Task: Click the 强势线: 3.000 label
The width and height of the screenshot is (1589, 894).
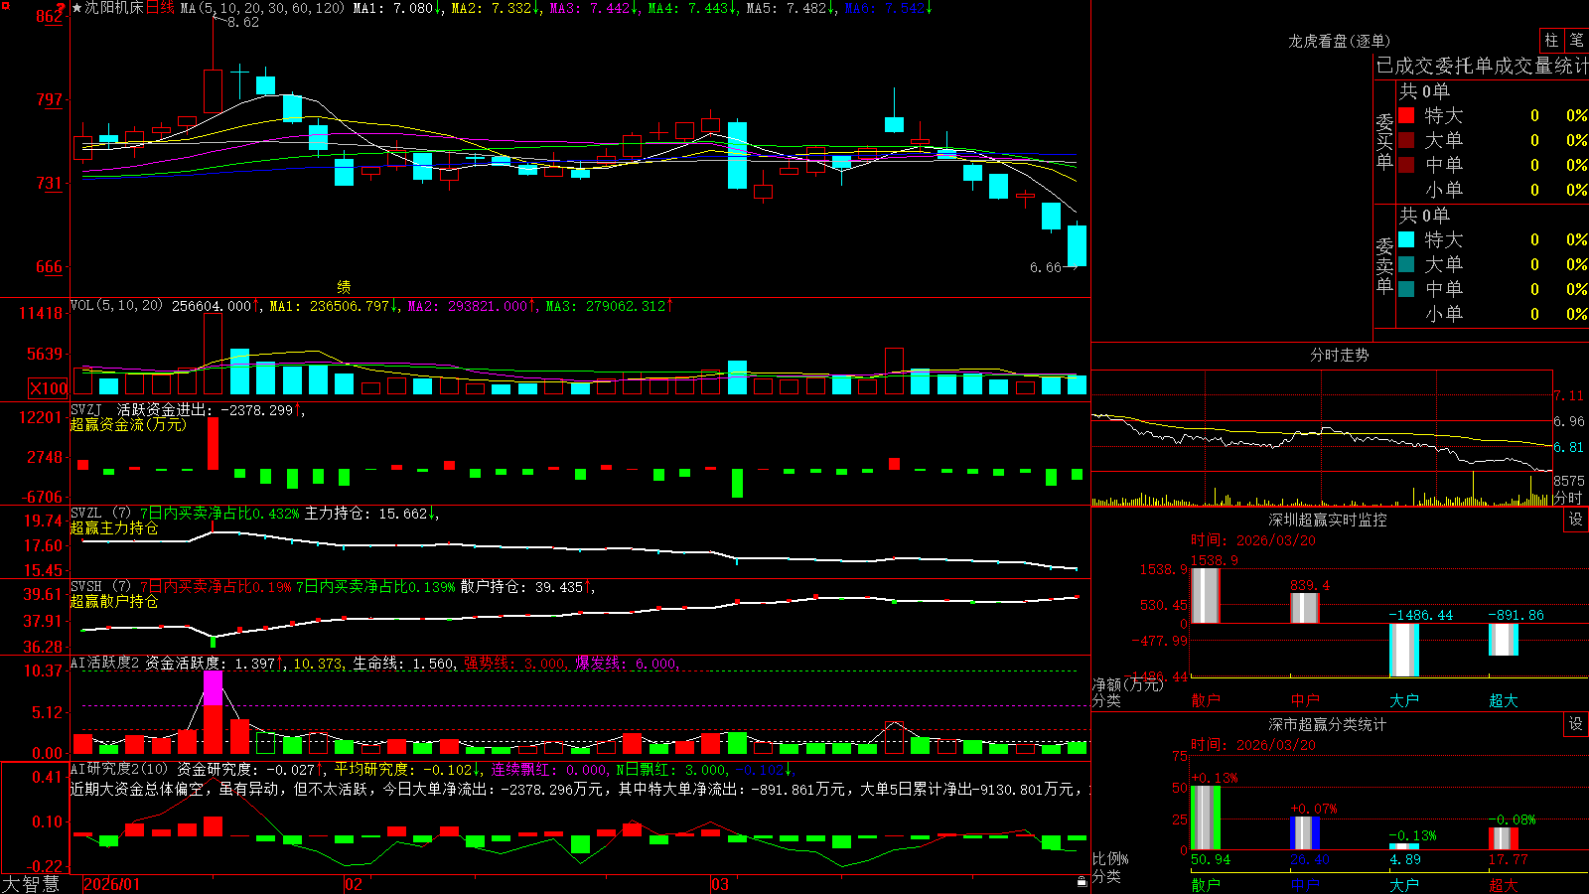Action: click(x=514, y=663)
